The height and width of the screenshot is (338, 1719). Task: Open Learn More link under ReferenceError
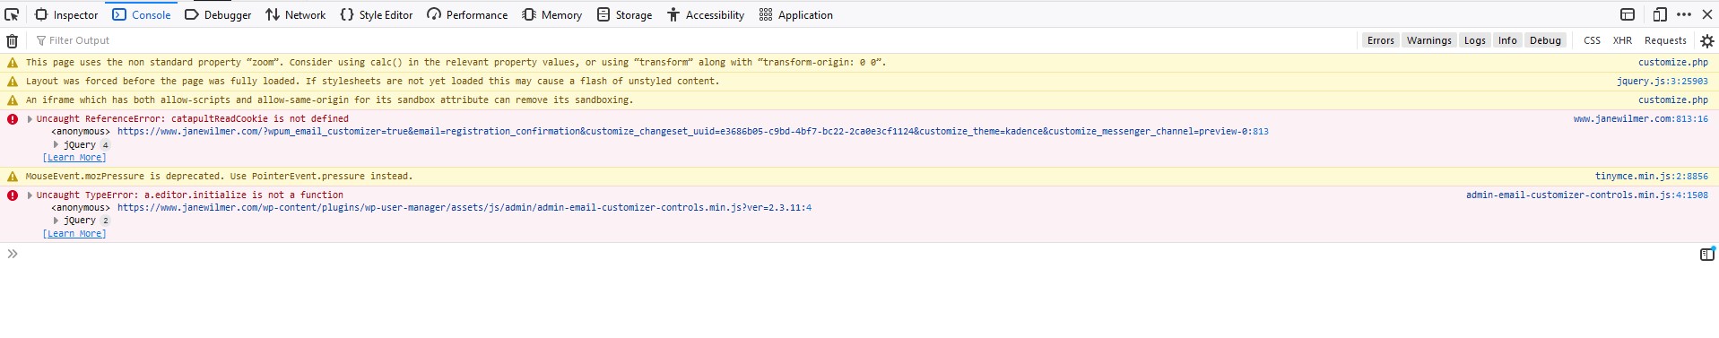pos(74,158)
